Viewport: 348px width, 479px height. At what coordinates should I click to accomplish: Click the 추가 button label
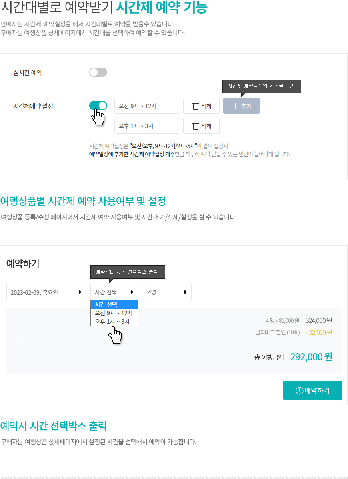pyautogui.click(x=246, y=106)
